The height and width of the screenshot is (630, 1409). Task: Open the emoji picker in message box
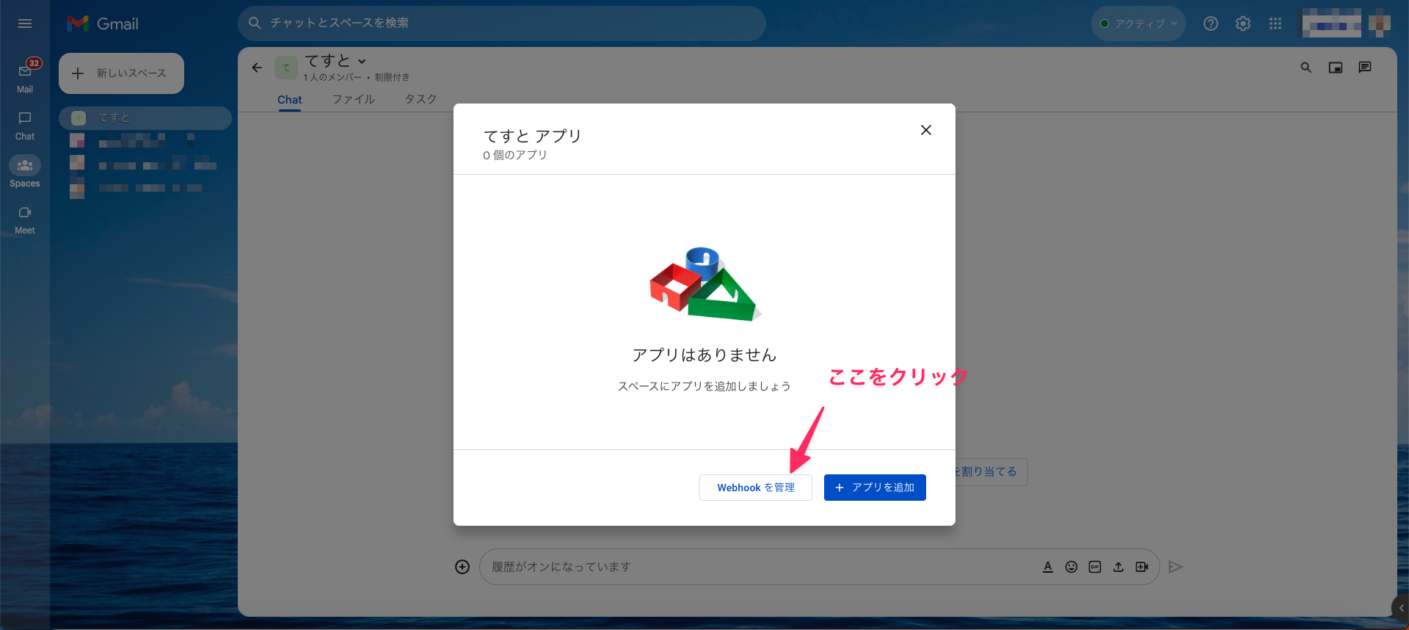1071,567
